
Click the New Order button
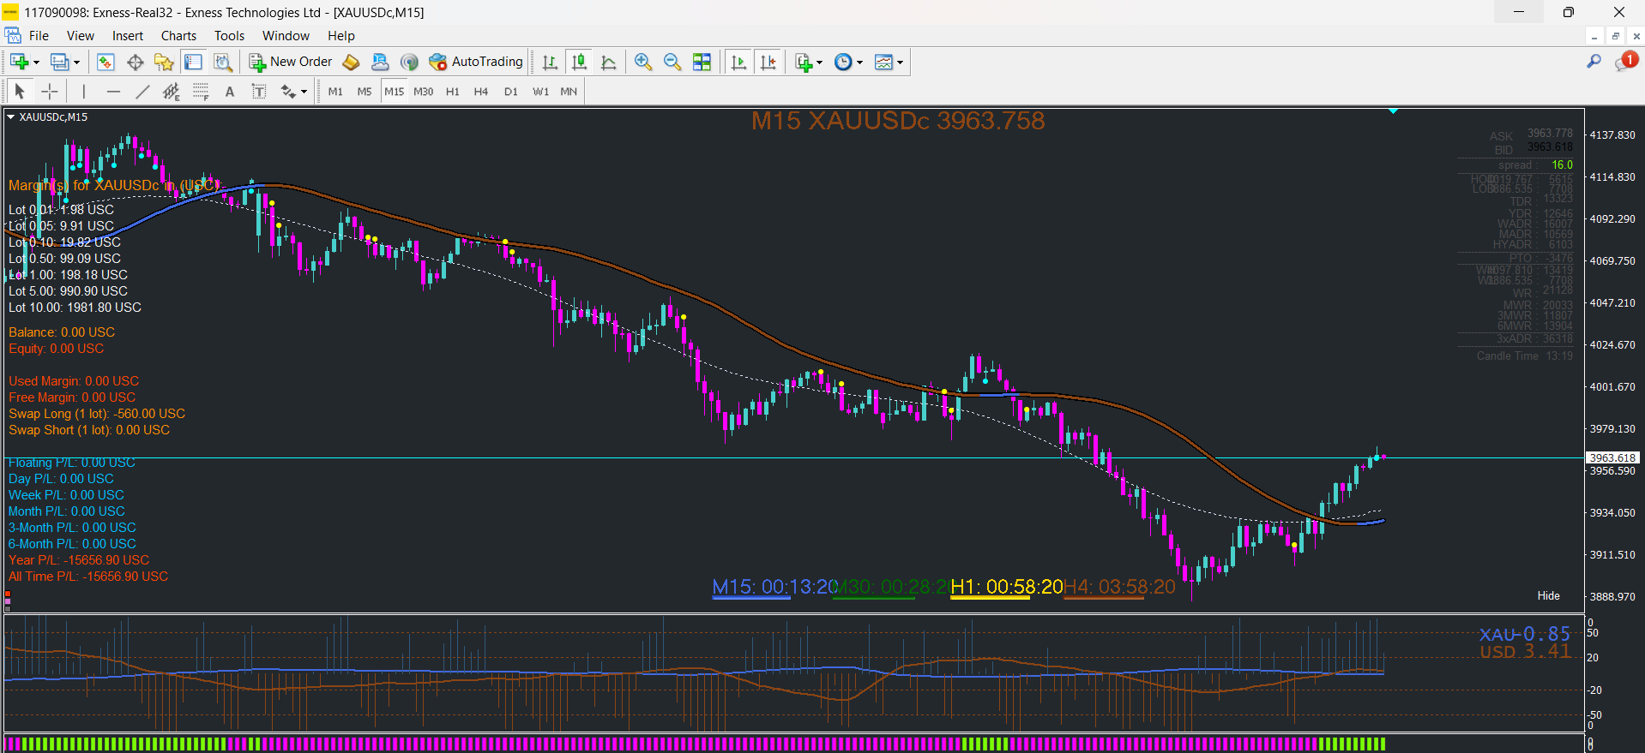click(291, 62)
